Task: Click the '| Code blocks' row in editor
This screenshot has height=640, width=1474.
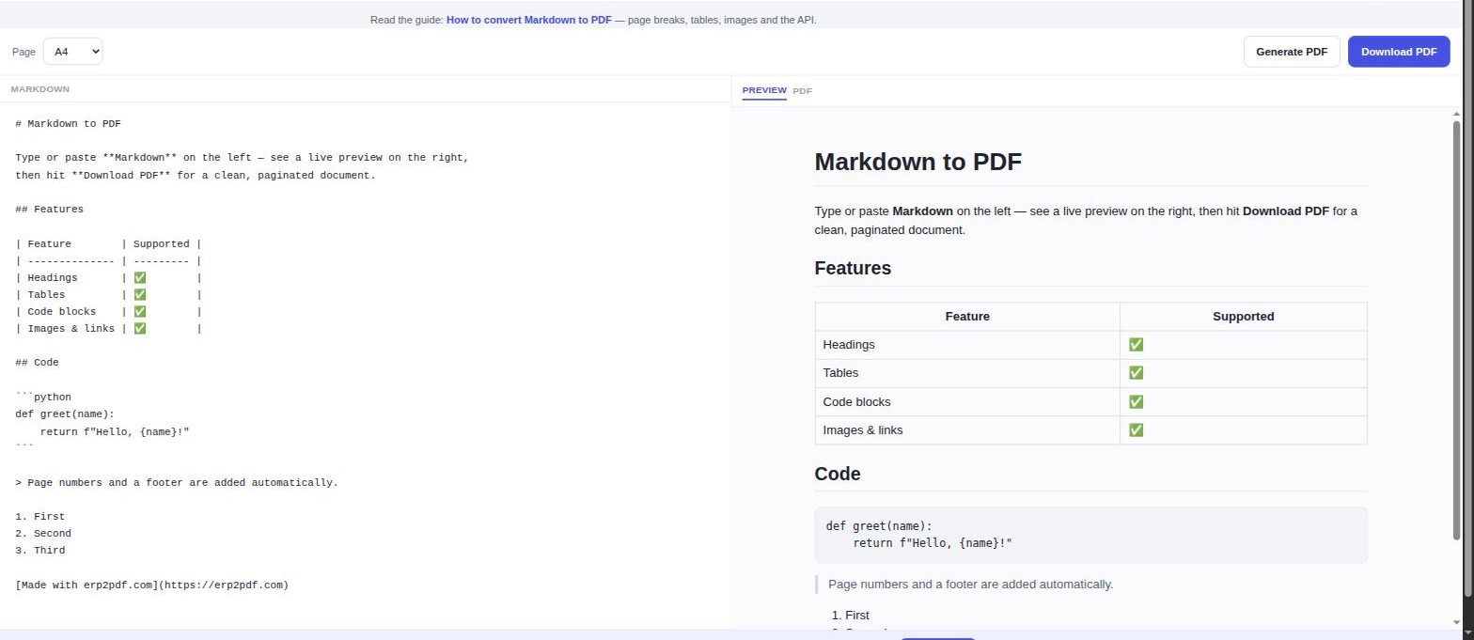Action: point(108,311)
